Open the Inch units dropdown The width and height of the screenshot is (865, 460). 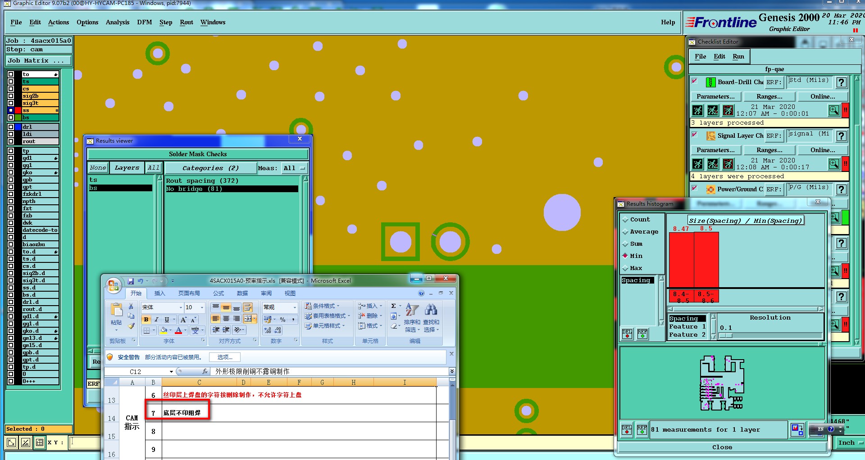click(850, 443)
